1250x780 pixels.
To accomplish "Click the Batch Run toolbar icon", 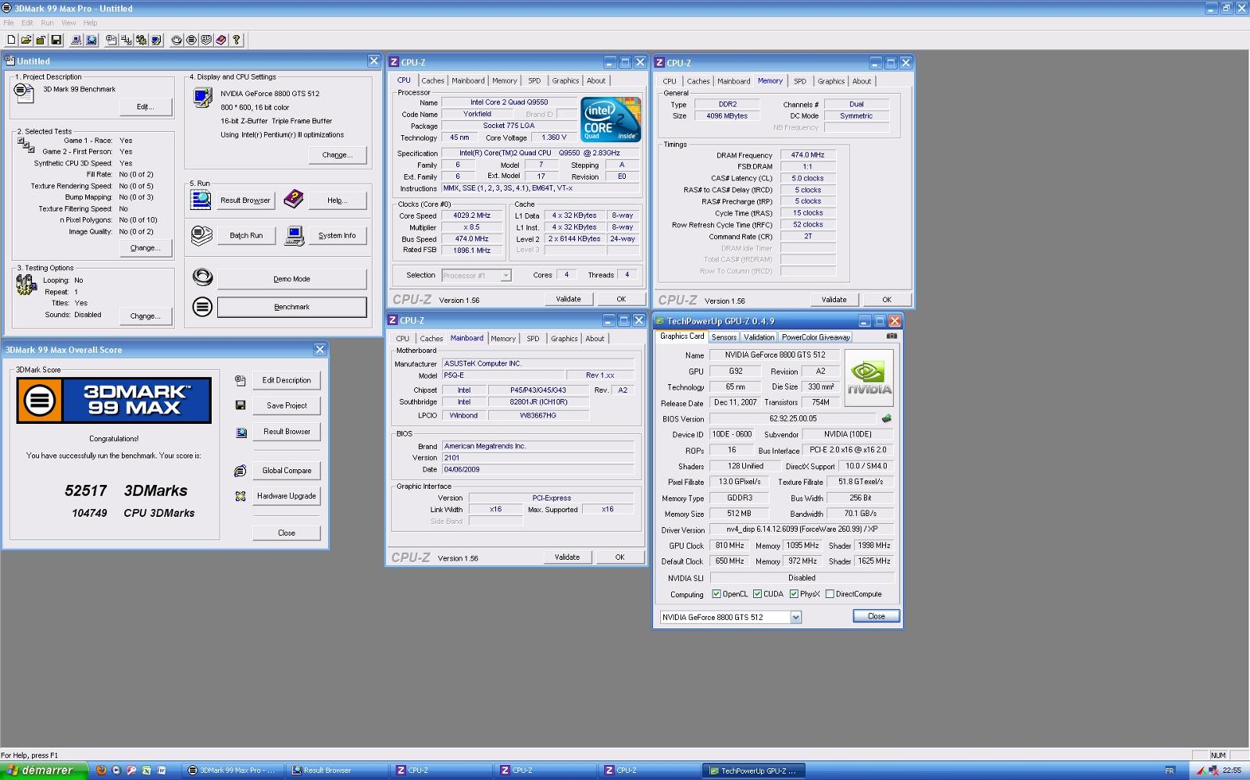I will tap(206, 40).
